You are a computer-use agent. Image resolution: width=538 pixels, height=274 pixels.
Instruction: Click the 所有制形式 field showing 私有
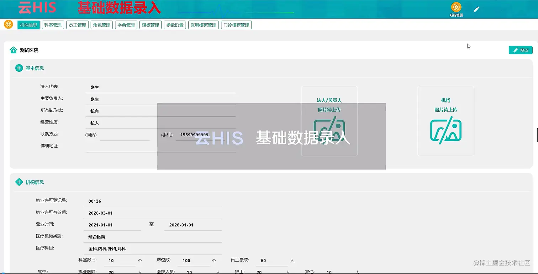161,111
